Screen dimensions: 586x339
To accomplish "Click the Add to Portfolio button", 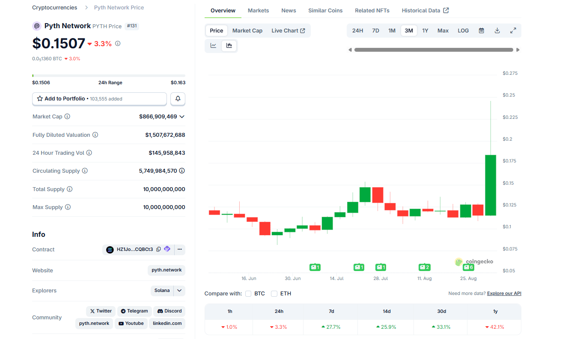I will pyautogui.click(x=99, y=99).
